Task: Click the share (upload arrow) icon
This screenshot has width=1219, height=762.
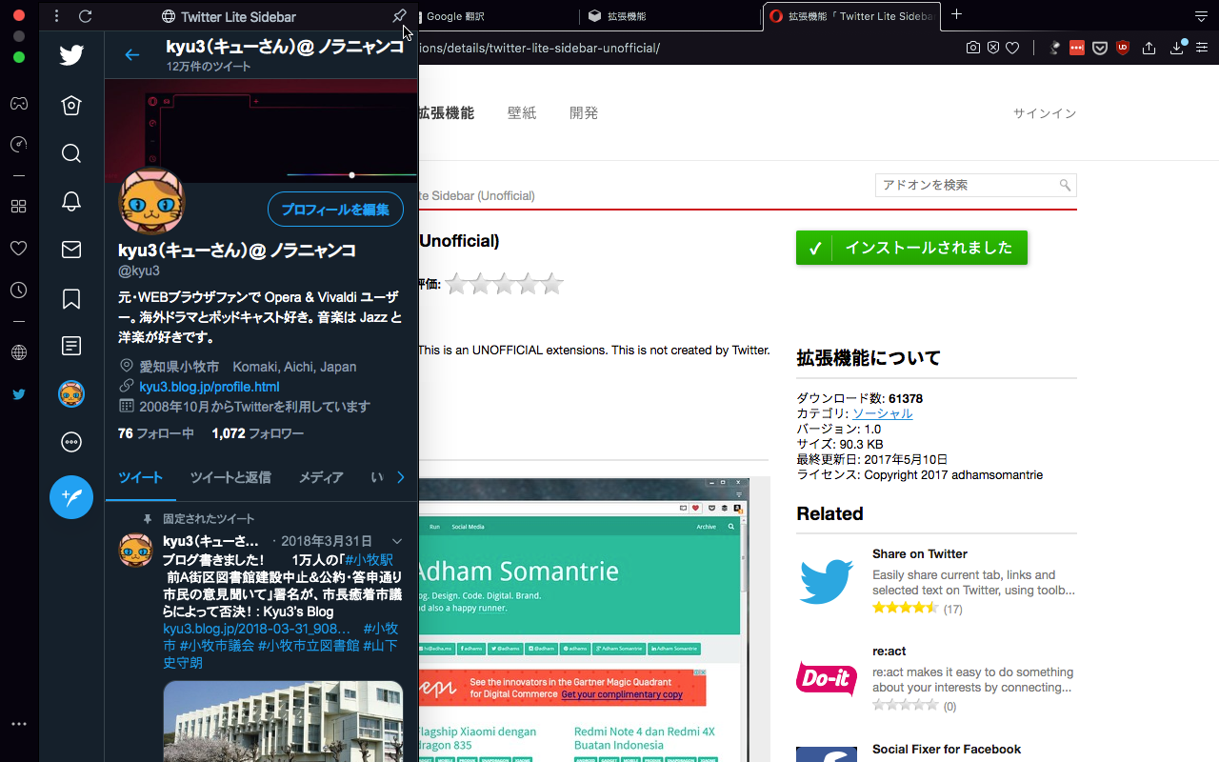Action: pos(1149,48)
